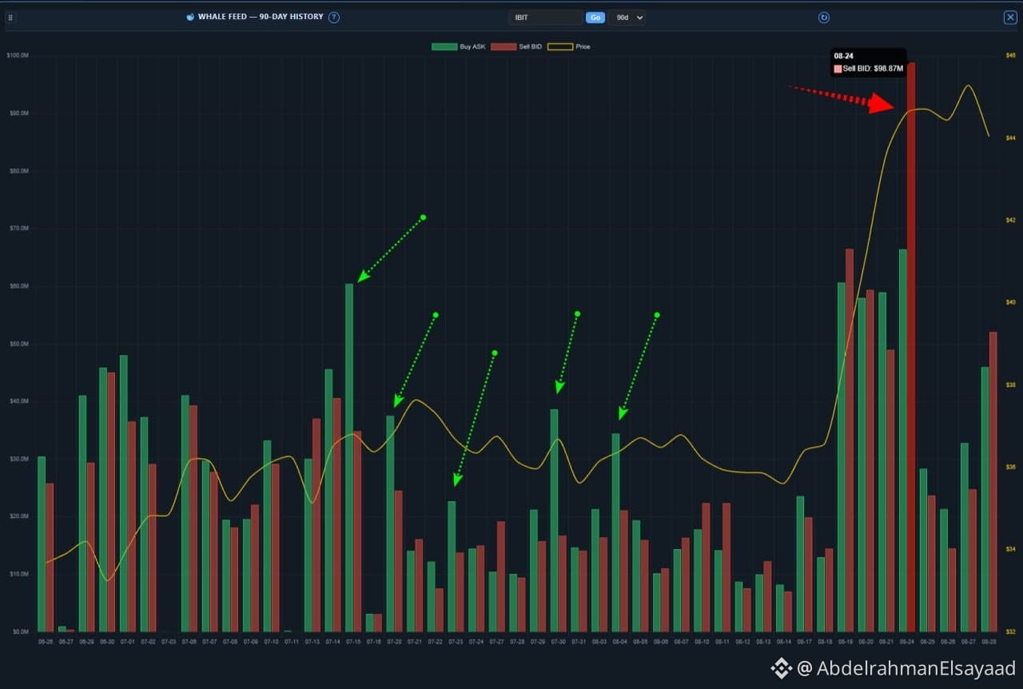Click the Whale Feed — 90-Day History title
Image resolution: width=1023 pixels, height=689 pixels.
pyautogui.click(x=261, y=18)
